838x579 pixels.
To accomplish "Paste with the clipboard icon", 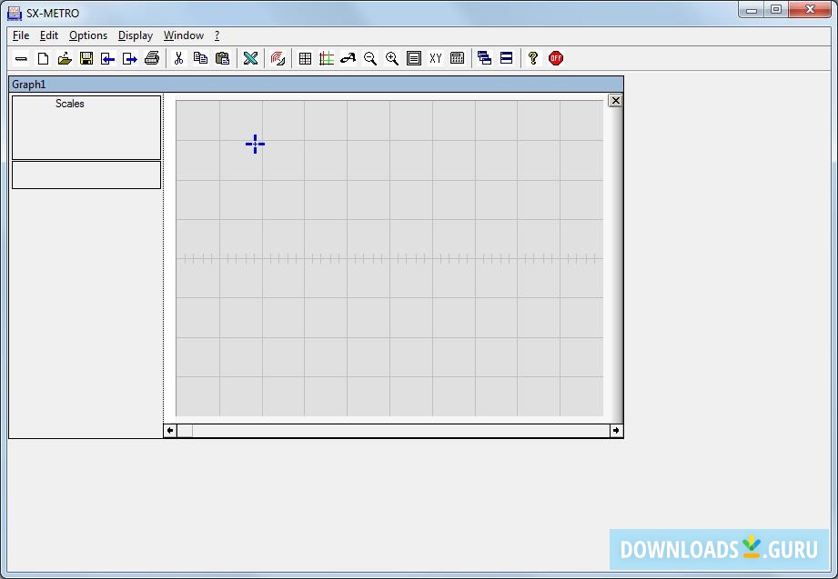I will (x=222, y=58).
